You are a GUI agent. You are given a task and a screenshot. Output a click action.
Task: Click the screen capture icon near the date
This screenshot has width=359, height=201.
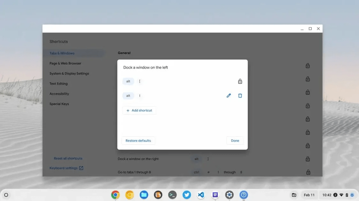(x=294, y=195)
